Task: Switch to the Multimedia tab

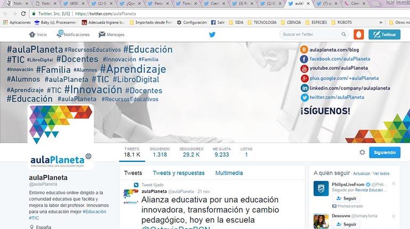Action: pos(229,173)
